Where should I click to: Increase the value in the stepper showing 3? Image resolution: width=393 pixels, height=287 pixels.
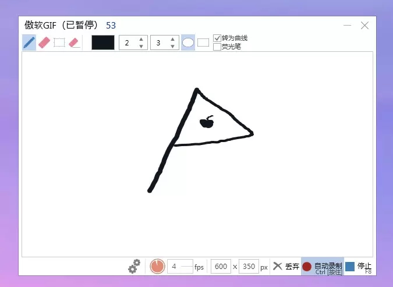172,39
